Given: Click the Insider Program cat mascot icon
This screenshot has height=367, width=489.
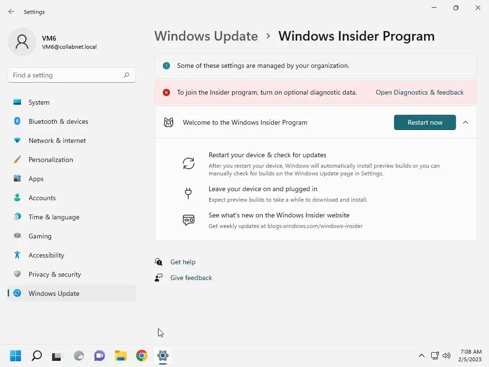Looking at the screenshot, I should [x=169, y=122].
